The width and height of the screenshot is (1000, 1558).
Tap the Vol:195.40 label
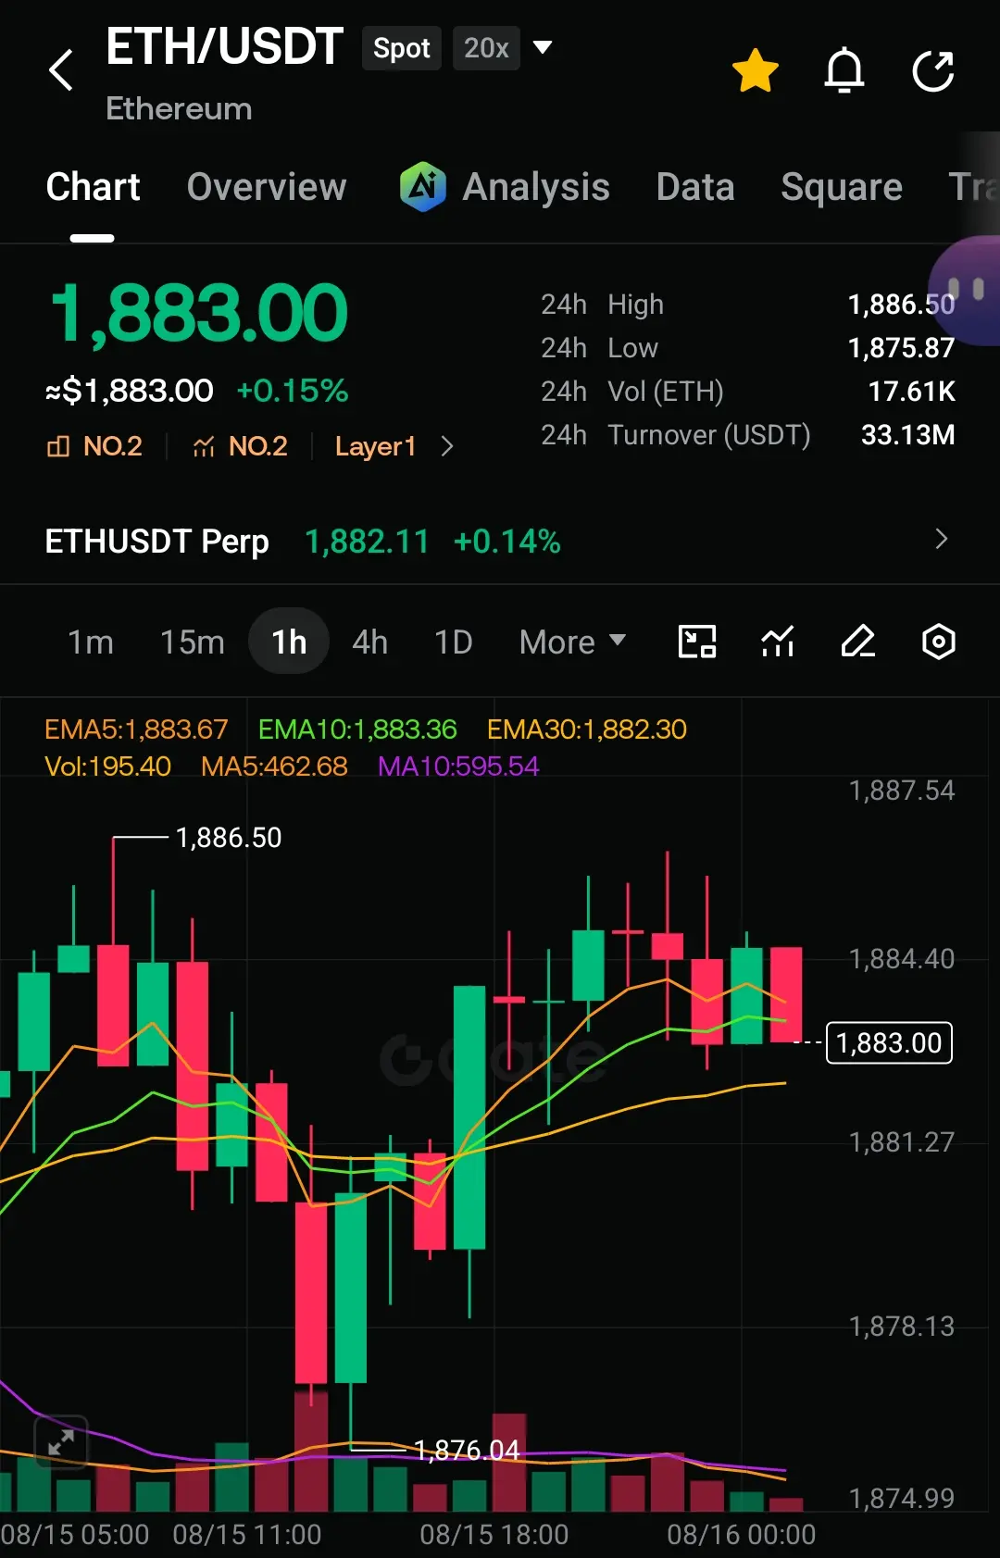click(107, 767)
